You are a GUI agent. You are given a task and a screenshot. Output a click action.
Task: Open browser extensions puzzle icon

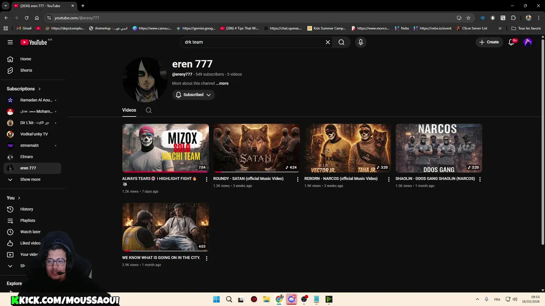point(513,18)
